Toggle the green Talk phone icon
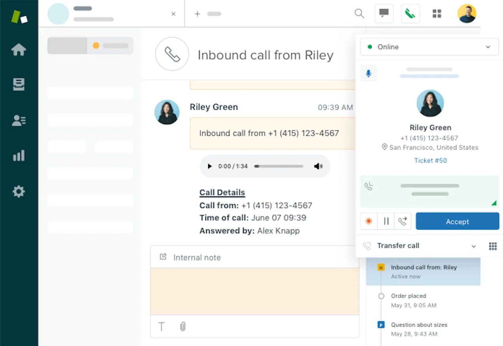 point(410,13)
